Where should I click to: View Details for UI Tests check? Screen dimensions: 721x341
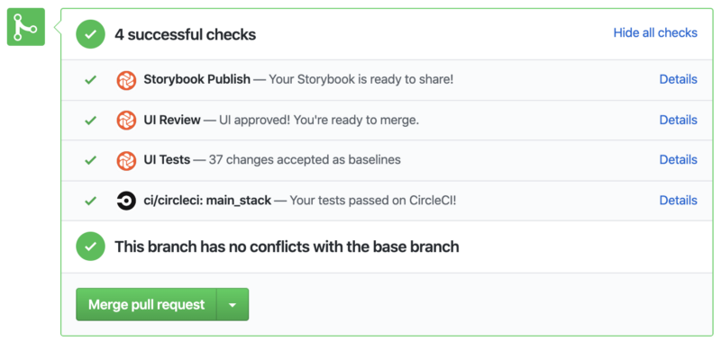(679, 160)
